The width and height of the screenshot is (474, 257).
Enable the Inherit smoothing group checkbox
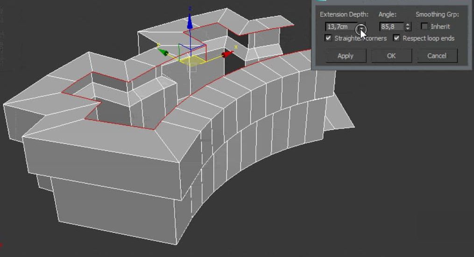(x=424, y=27)
